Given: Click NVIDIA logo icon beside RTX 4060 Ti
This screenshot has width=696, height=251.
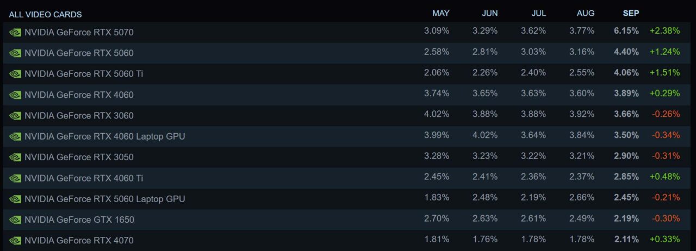Looking at the screenshot, I should [15, 178].
